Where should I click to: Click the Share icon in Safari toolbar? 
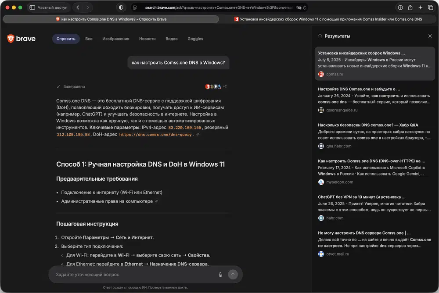[x=410, y=7]
